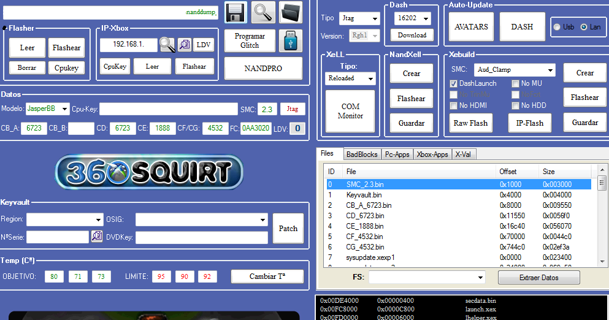
Task: Select the Lan radio option
Action: (x=584, y=27)
